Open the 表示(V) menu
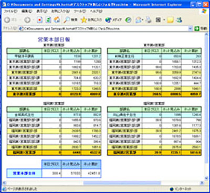Image resolution: width=210 pixels, height=193 pixels. (x=42, y=11)
